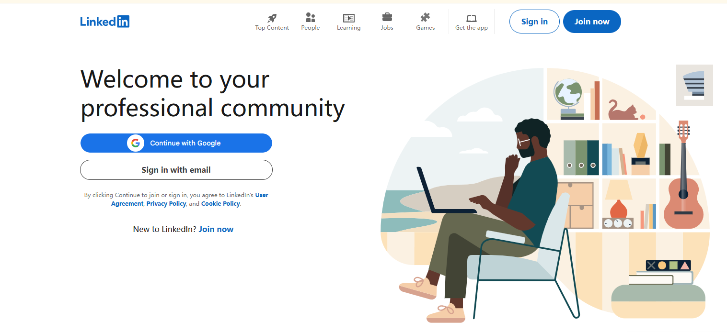Click the Get the app laptop icon

[x=472, y=18]
